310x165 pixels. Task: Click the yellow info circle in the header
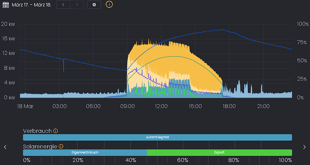[x=109, y=4]
